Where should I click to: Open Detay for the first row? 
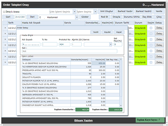[159, 28]
